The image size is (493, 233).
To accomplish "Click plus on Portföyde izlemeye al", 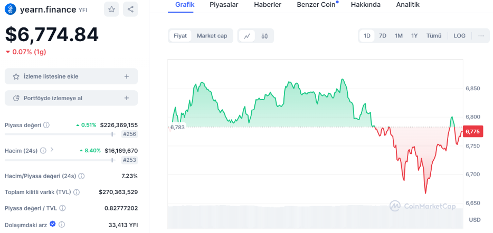I will pyautogui.click(x=126, y=98).
